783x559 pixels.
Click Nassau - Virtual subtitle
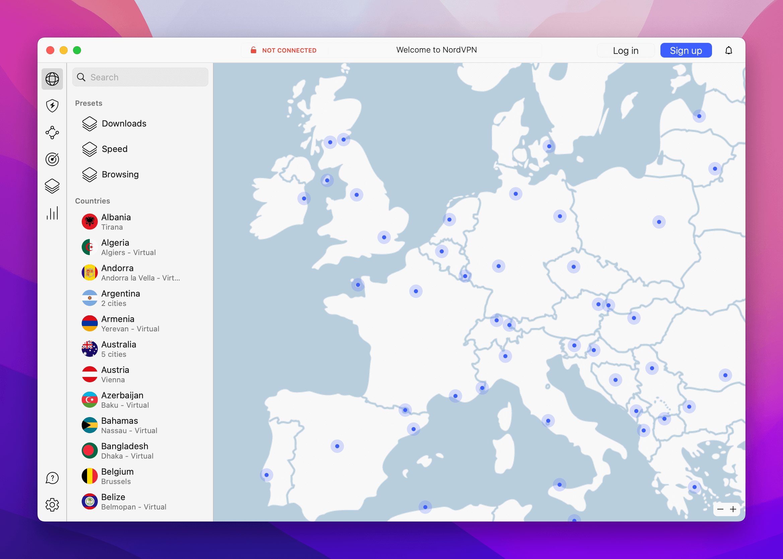click(129, 431)
